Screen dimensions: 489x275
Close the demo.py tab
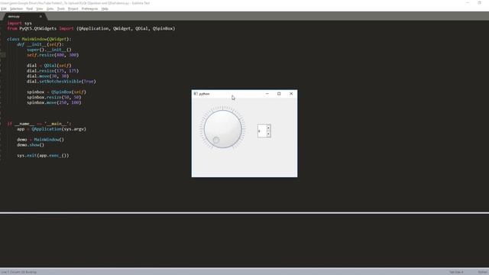tap(40, 16)
